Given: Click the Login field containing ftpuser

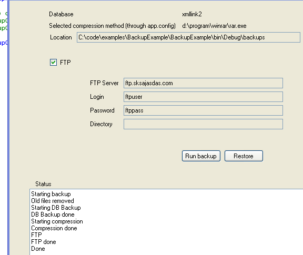Looking at the screenshot, I should [x=203, y=97].
